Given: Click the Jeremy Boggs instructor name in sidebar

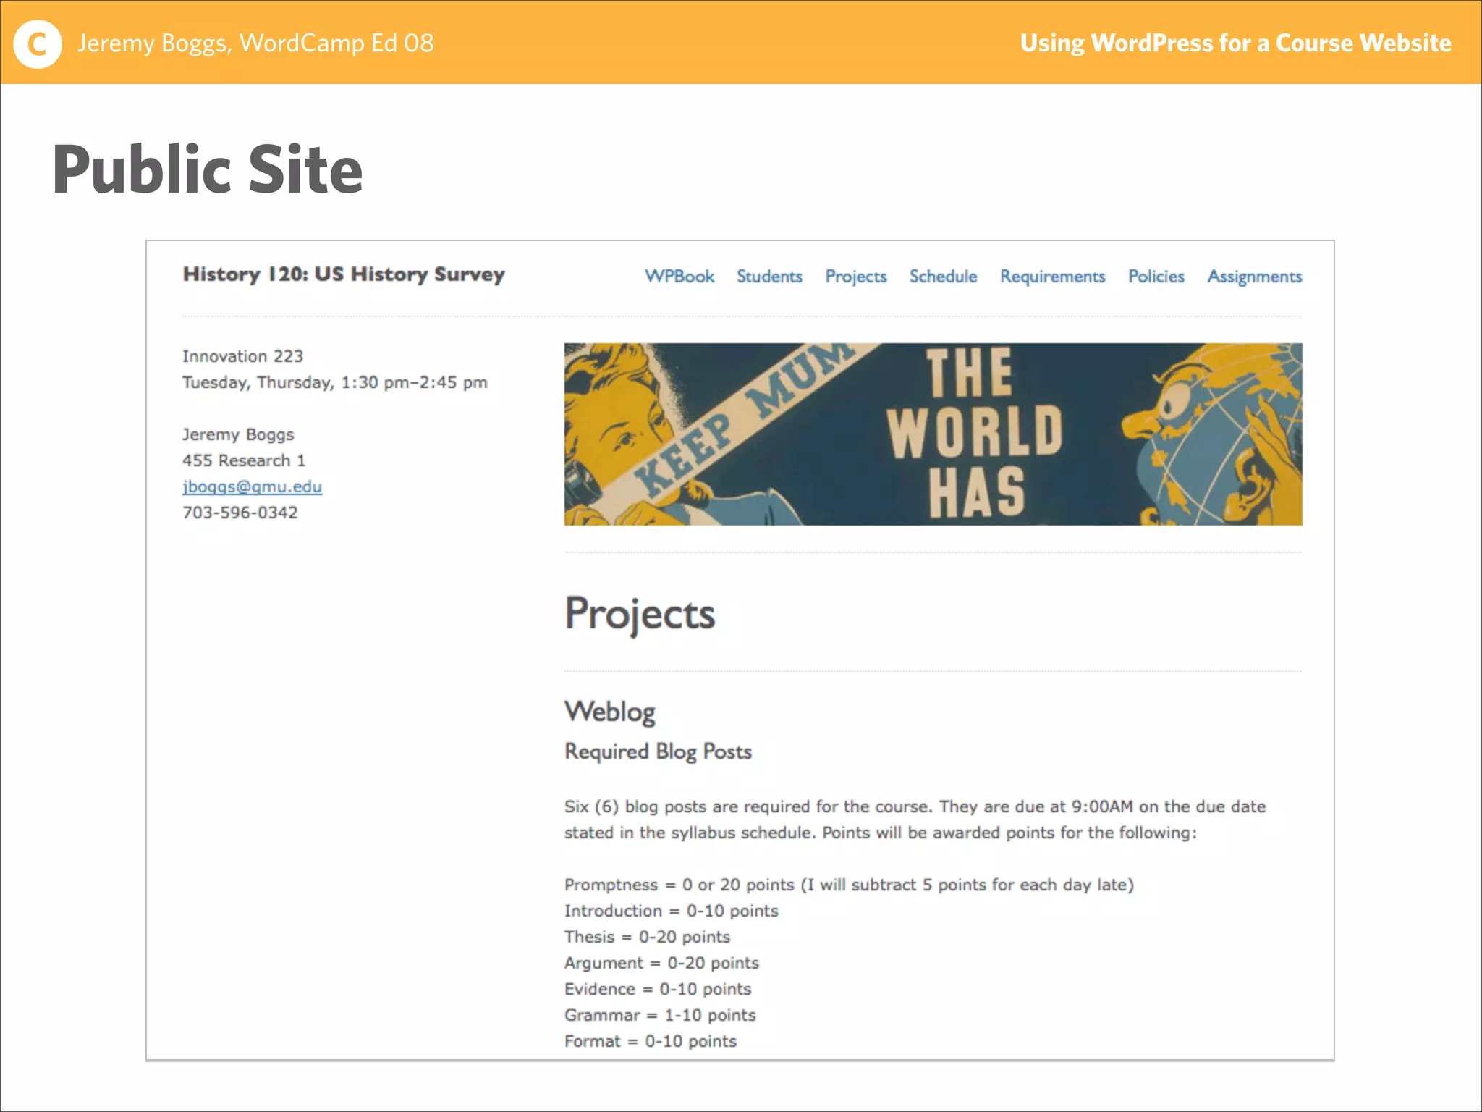Looking at the screenshot, I should click(238, 435).
